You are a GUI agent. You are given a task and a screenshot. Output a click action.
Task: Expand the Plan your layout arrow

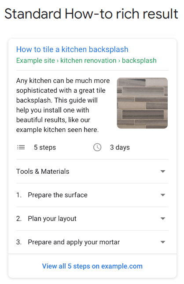coord(163,219)
